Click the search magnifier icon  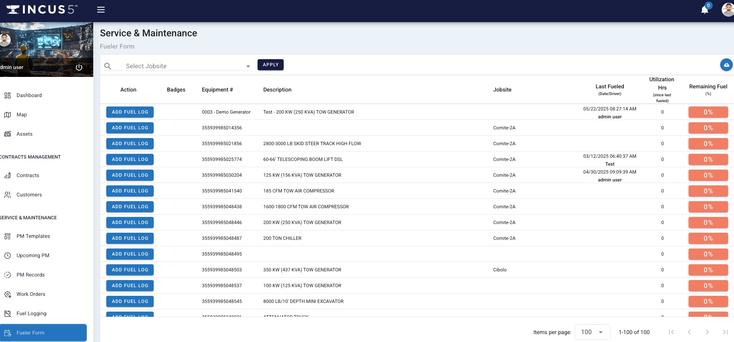coord(107,66)
